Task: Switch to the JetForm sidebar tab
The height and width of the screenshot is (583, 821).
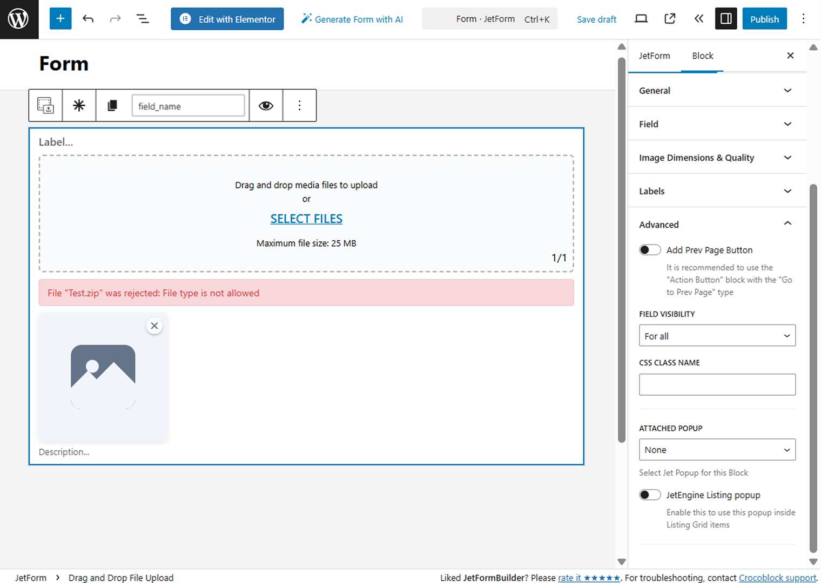Action: point(654,56)
